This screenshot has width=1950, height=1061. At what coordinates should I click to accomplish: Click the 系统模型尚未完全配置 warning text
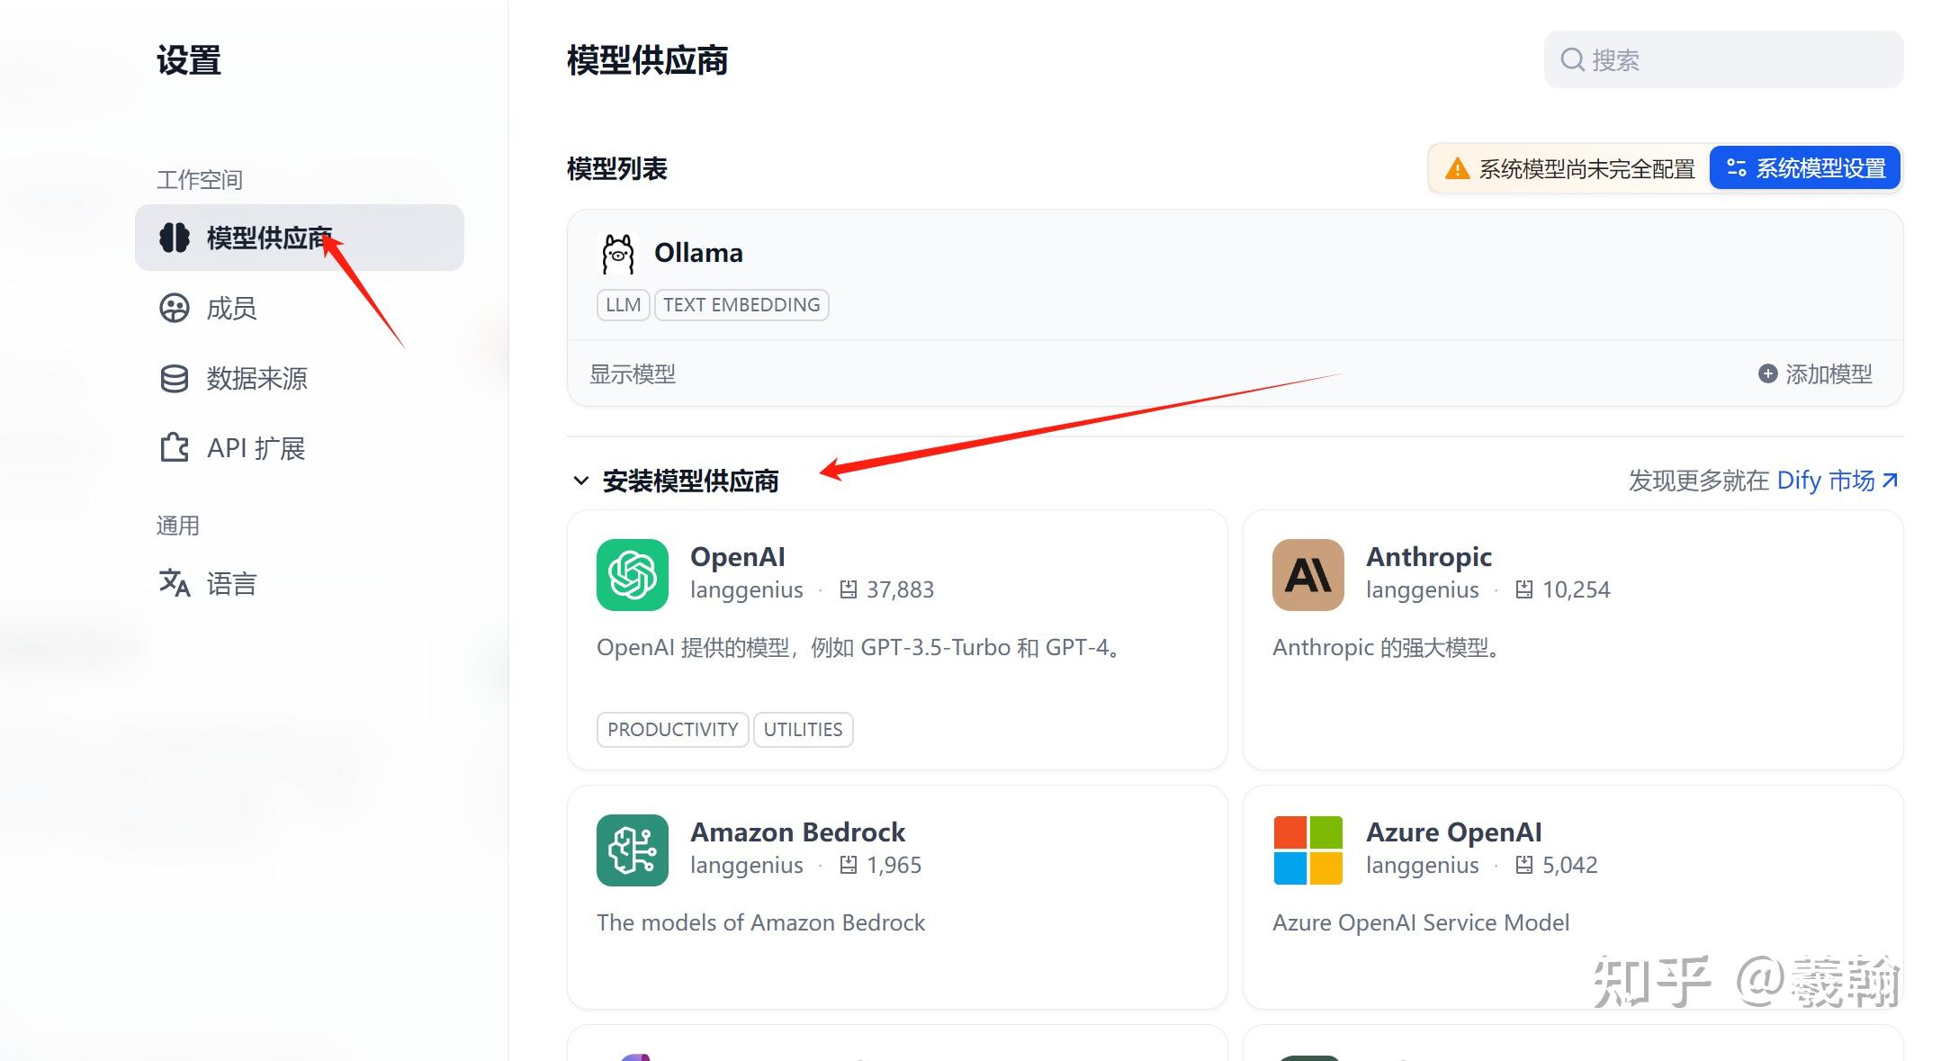[1586, 169]
